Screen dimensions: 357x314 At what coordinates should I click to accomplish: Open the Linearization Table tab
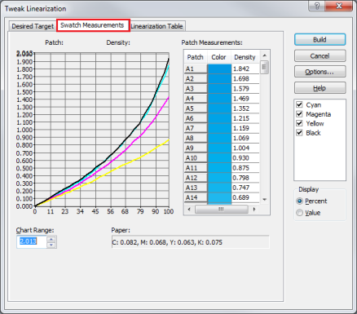[x=157, y=26]
